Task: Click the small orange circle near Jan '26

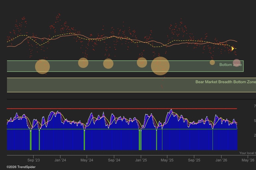Action: coord(212,62)
